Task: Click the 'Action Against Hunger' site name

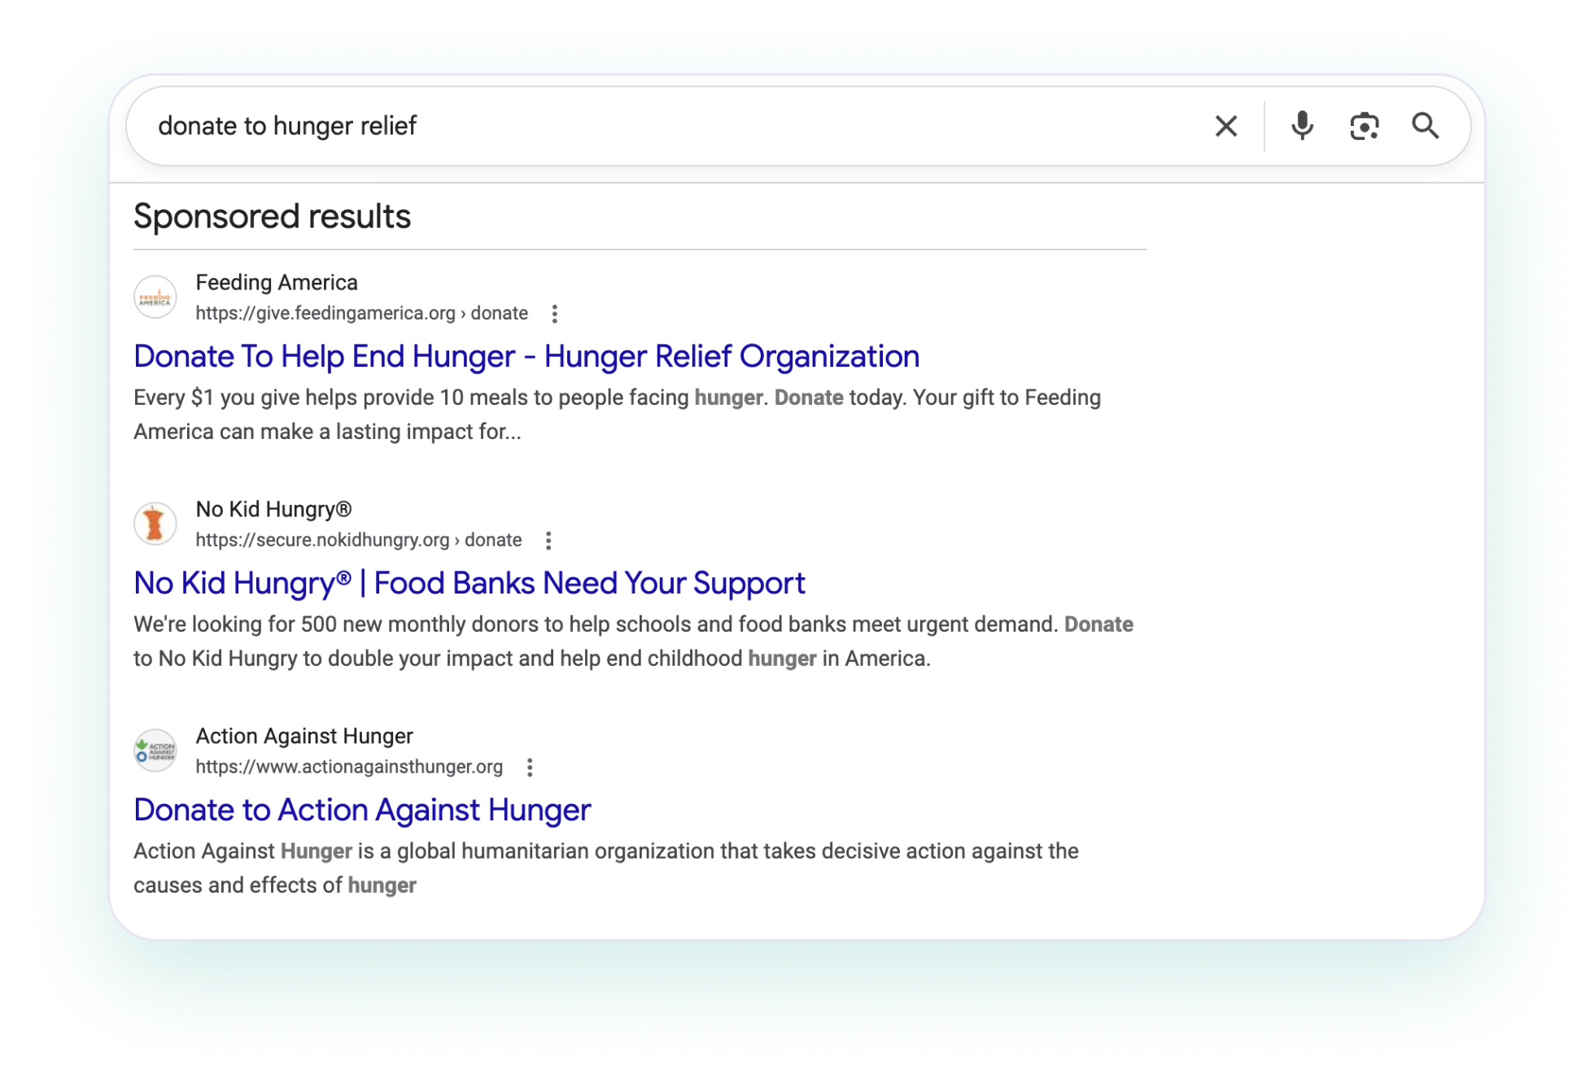Action: [304, 736]
